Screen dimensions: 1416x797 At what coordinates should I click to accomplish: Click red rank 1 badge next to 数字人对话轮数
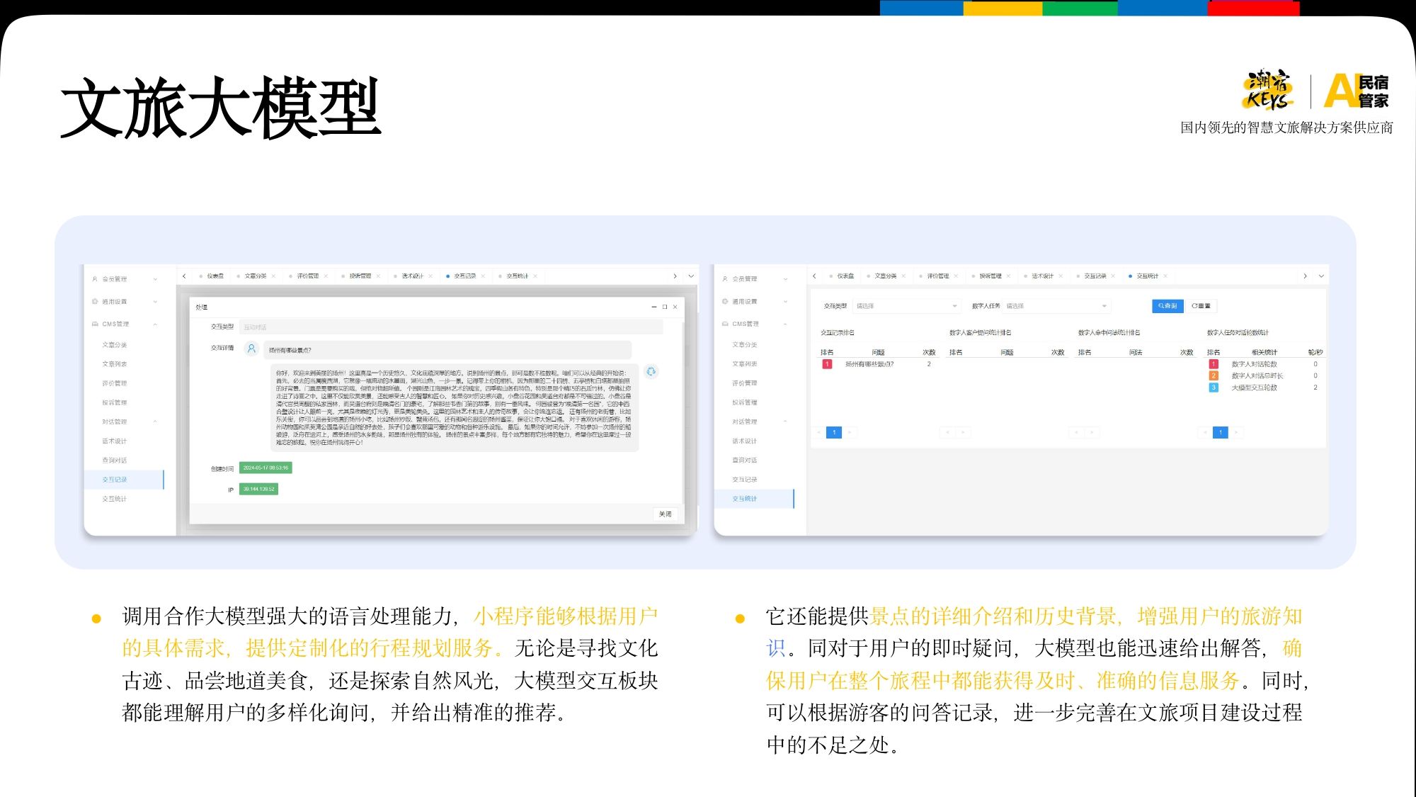tap(1214, 364)
